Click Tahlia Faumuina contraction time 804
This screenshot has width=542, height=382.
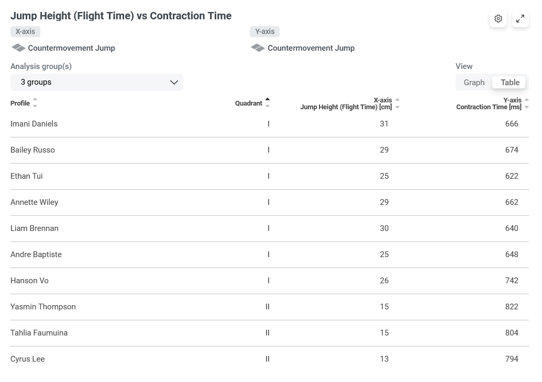pos(512,333)
